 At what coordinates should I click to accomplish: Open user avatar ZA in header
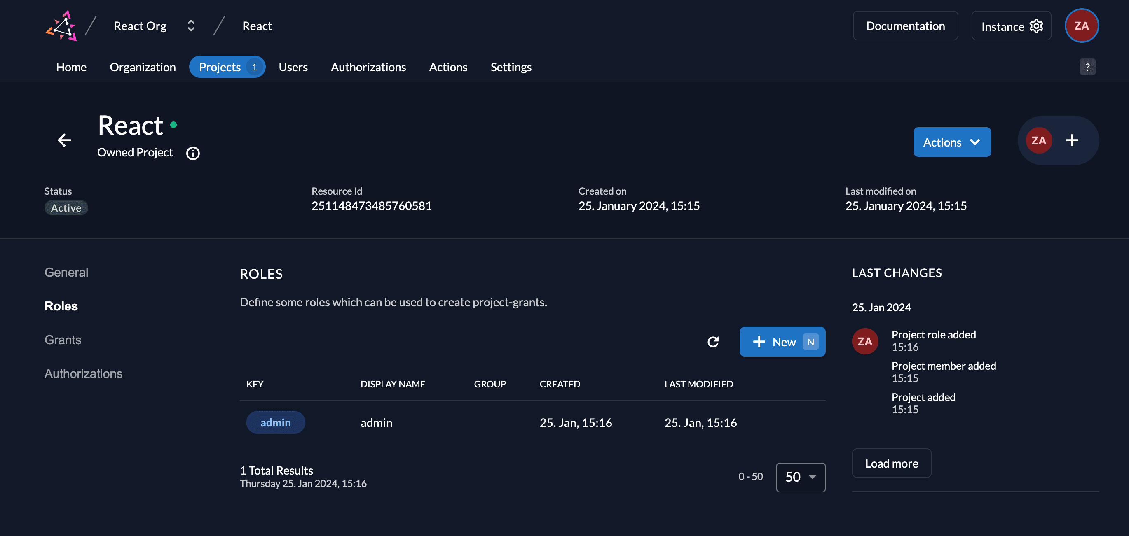pos(1081,26)
